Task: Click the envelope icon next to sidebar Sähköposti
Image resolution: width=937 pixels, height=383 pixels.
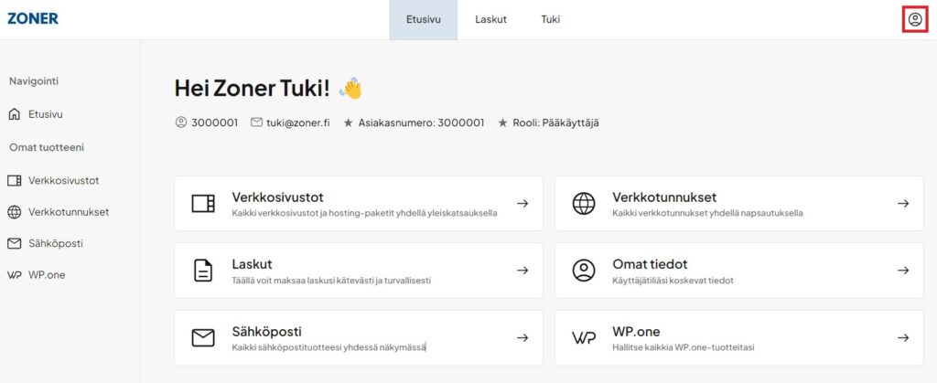Action: click(x=14, y=243)
